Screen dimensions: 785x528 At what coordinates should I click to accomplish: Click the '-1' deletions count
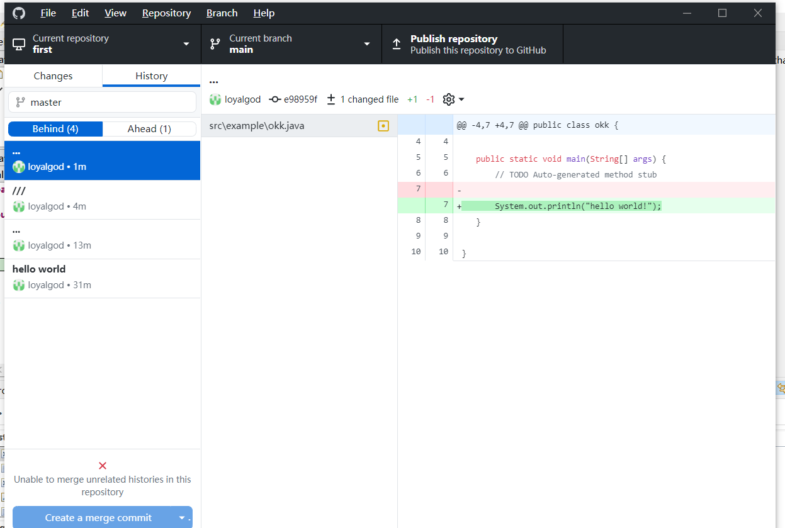point(431,99)
